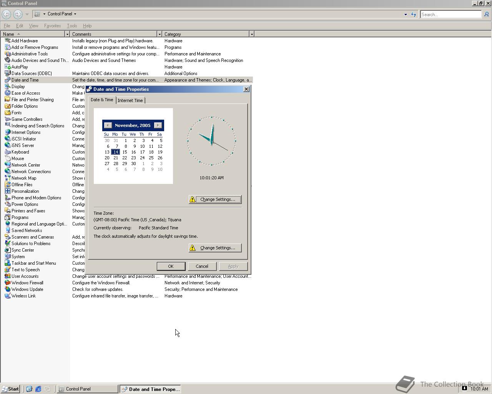Sort by the Name column header
The width and height of the screenshot is (492, 394).
click(33, 34)
